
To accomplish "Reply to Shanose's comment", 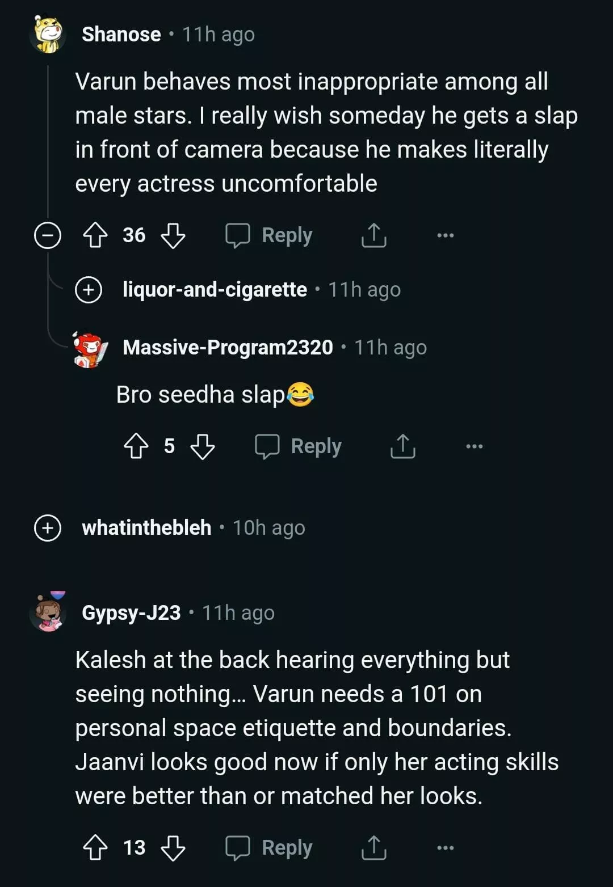I will (x=270, y=235).
